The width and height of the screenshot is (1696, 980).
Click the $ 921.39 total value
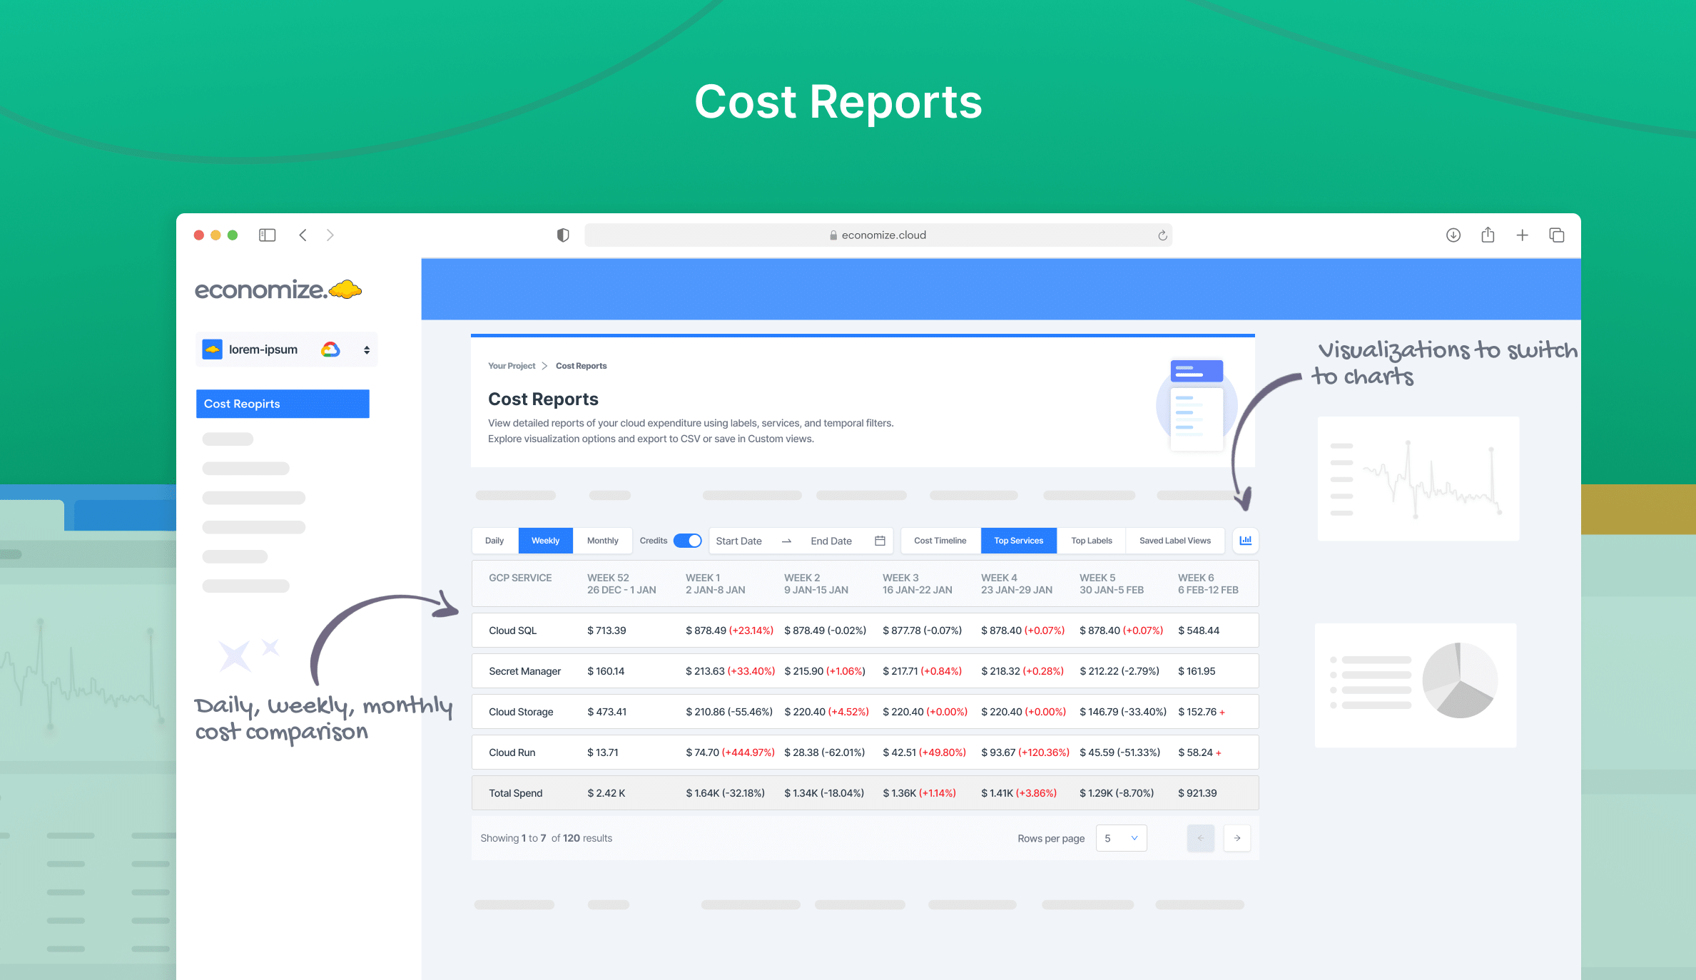1197,793
